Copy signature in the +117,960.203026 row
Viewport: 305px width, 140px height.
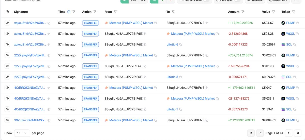click(49, 23)
